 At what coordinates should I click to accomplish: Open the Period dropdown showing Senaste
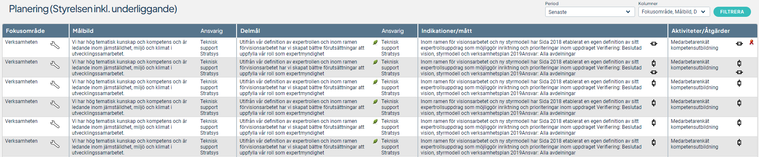(590, 12)
